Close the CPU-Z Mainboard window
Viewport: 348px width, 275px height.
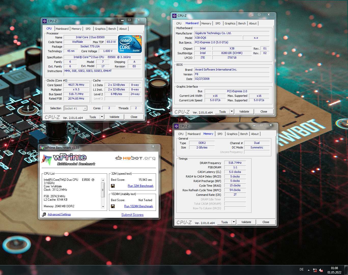pos(269,15)
